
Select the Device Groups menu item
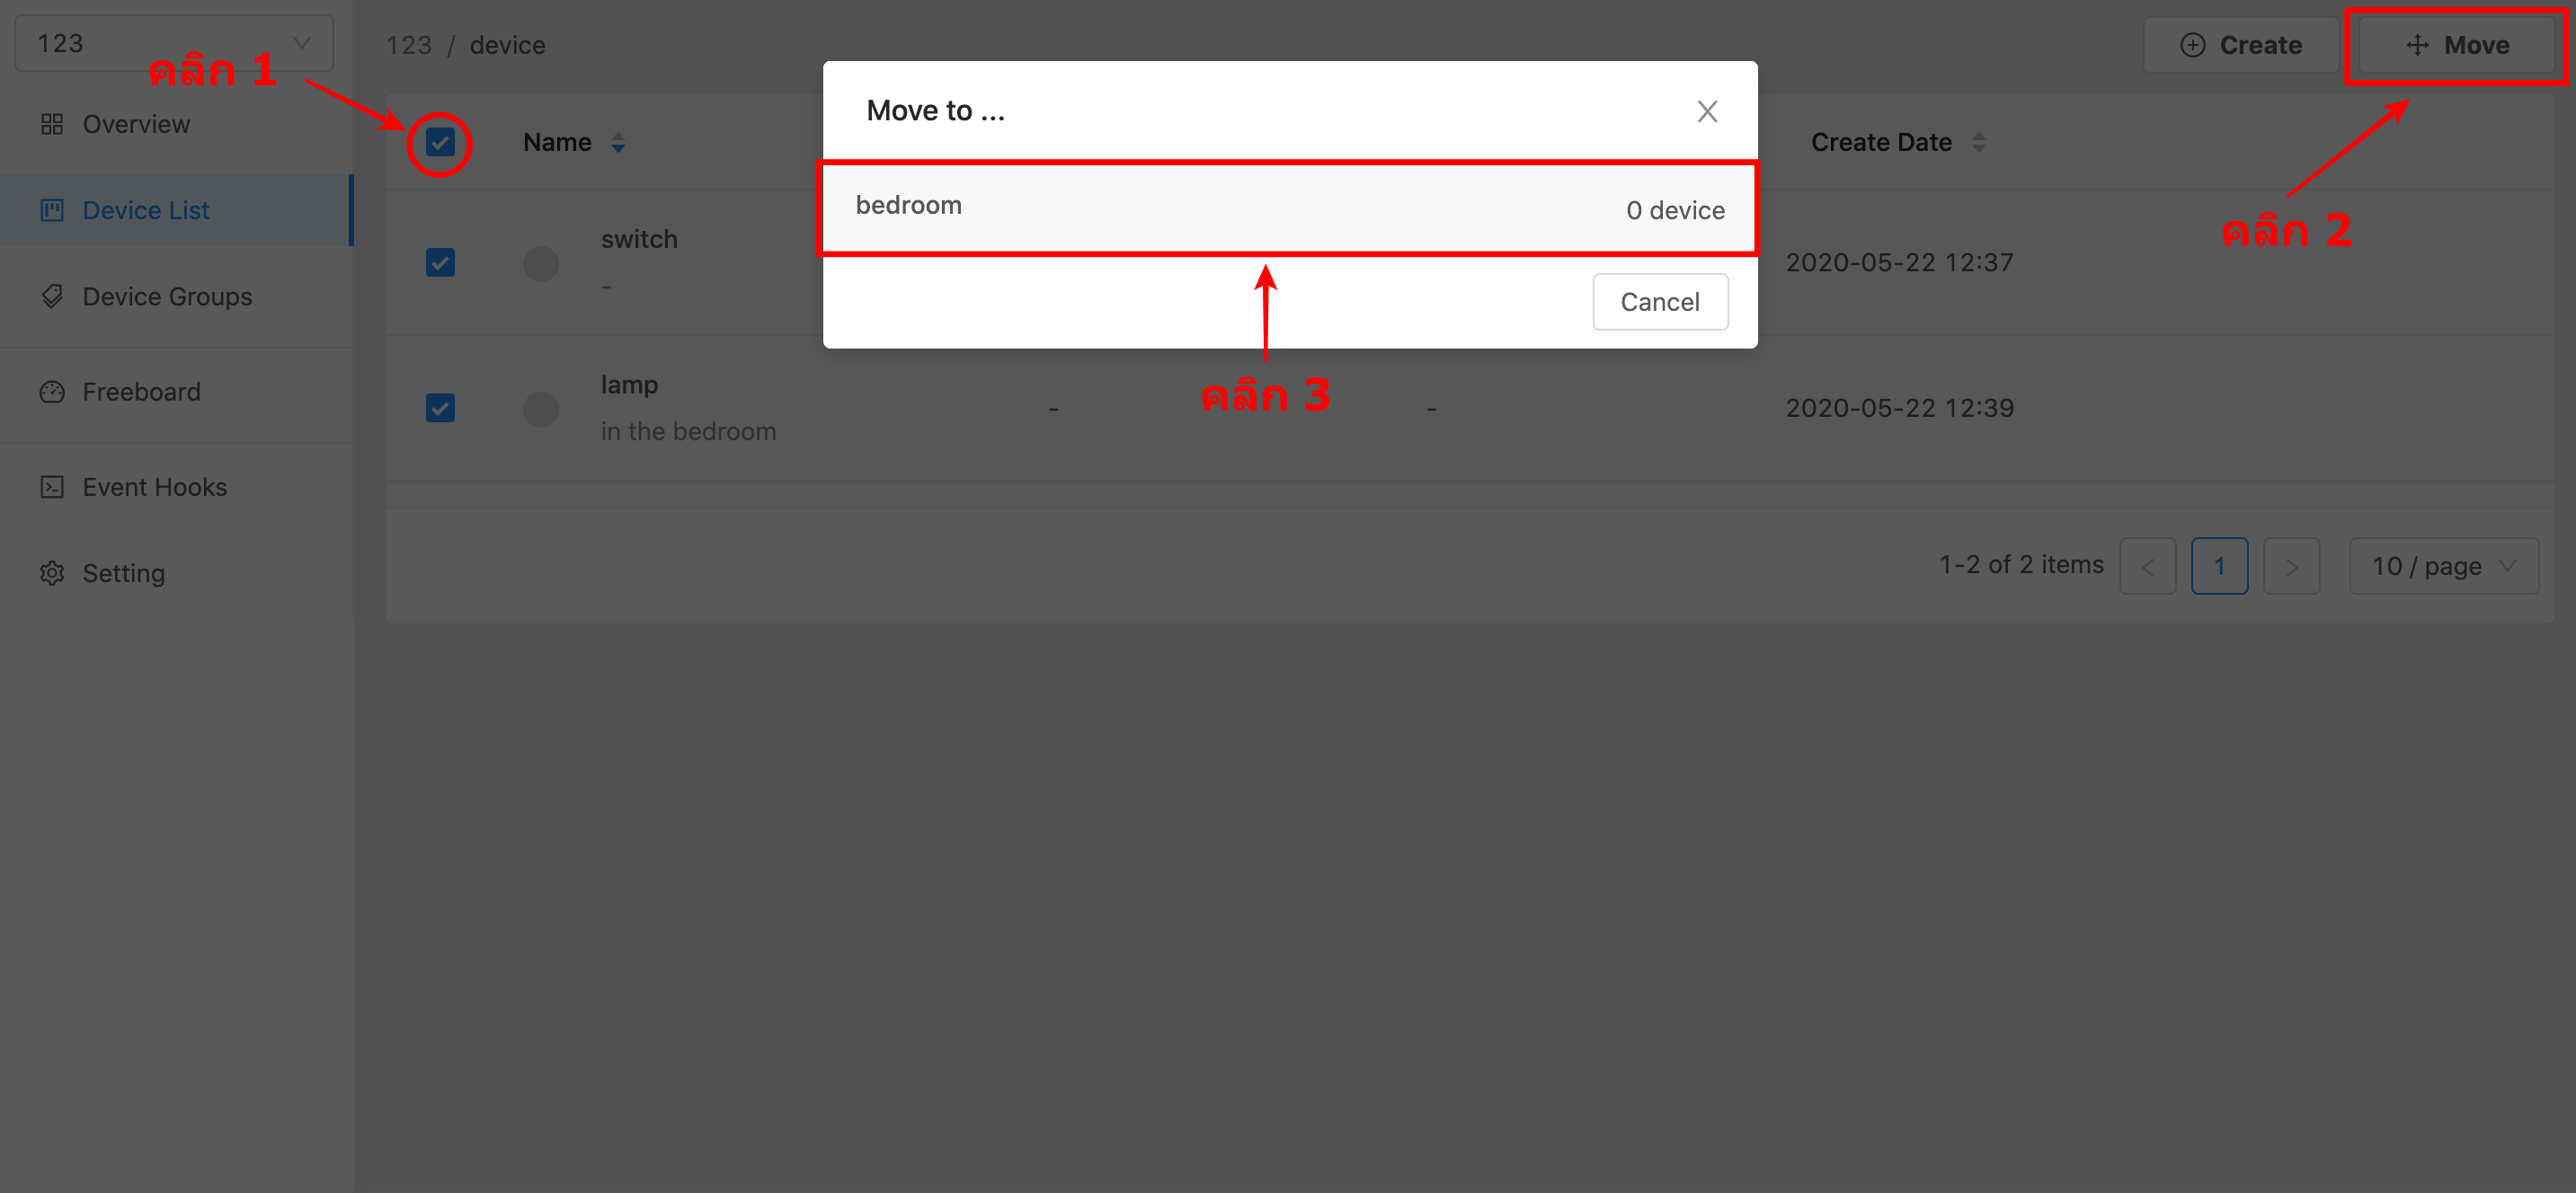coord(167,296)
